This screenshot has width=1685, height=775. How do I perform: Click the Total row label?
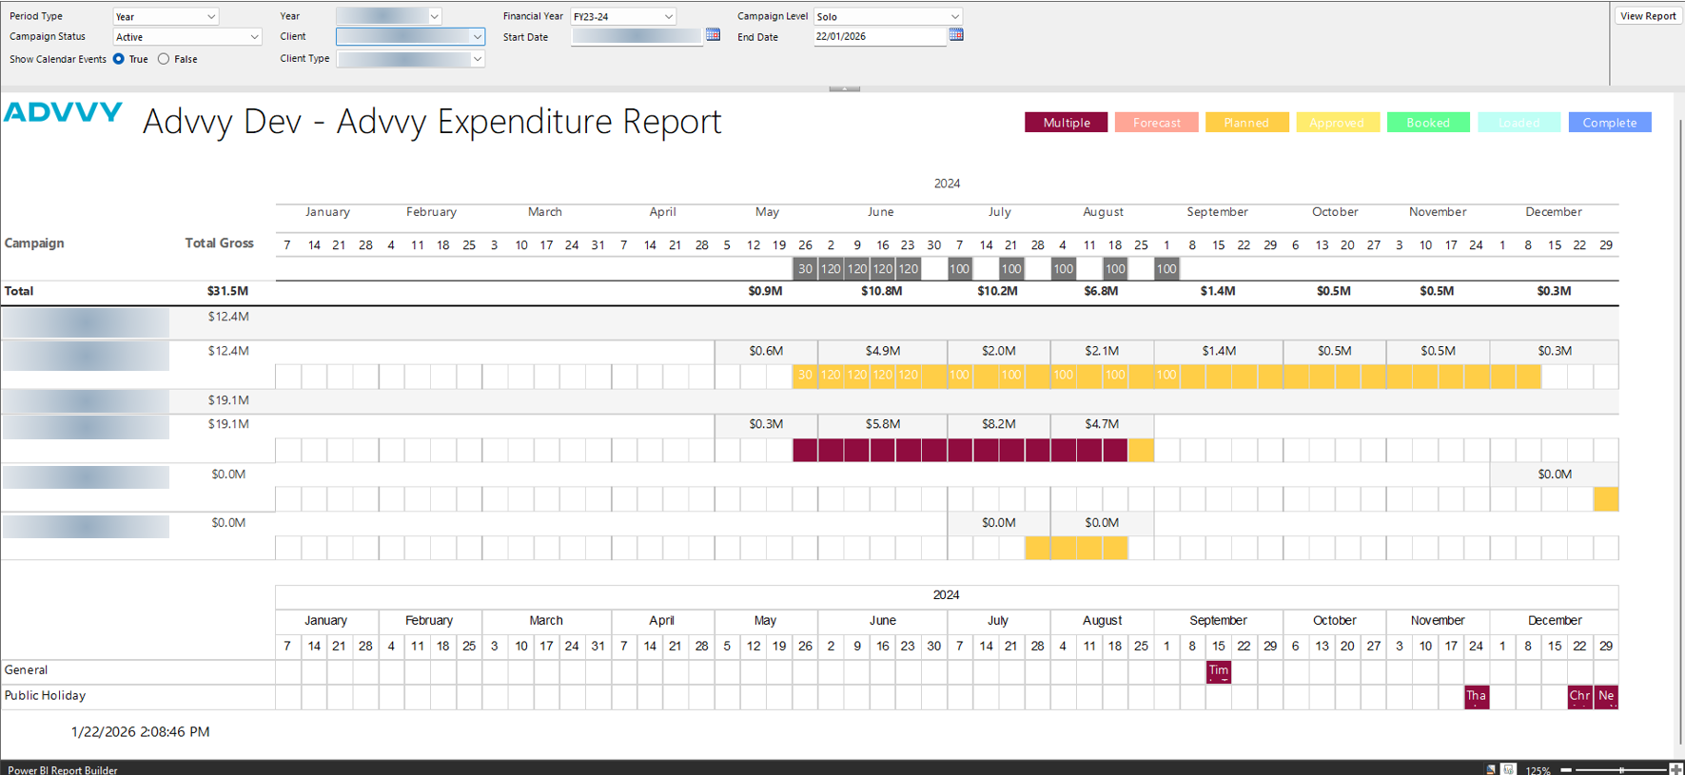pos(19,291)
